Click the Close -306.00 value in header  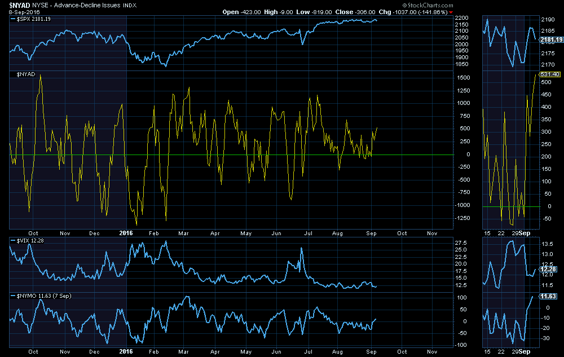click(352, 12)
